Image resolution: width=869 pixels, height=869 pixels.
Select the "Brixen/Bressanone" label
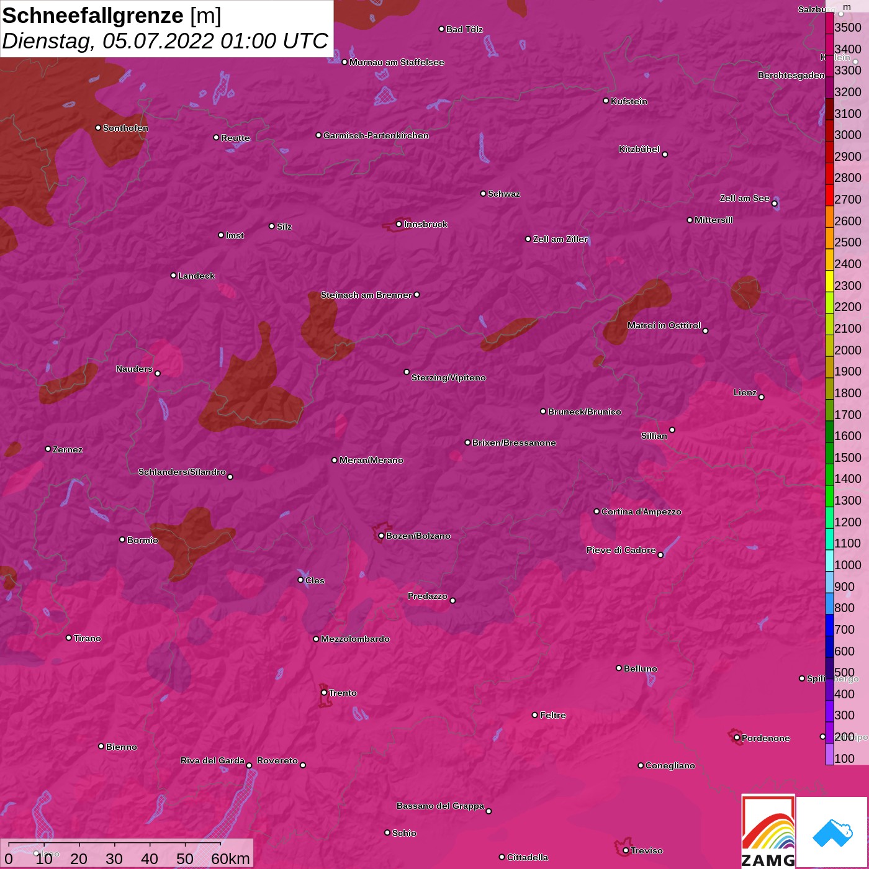tap(514, 443)
